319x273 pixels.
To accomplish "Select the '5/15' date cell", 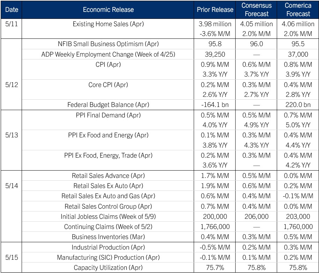I will point(12,257).
